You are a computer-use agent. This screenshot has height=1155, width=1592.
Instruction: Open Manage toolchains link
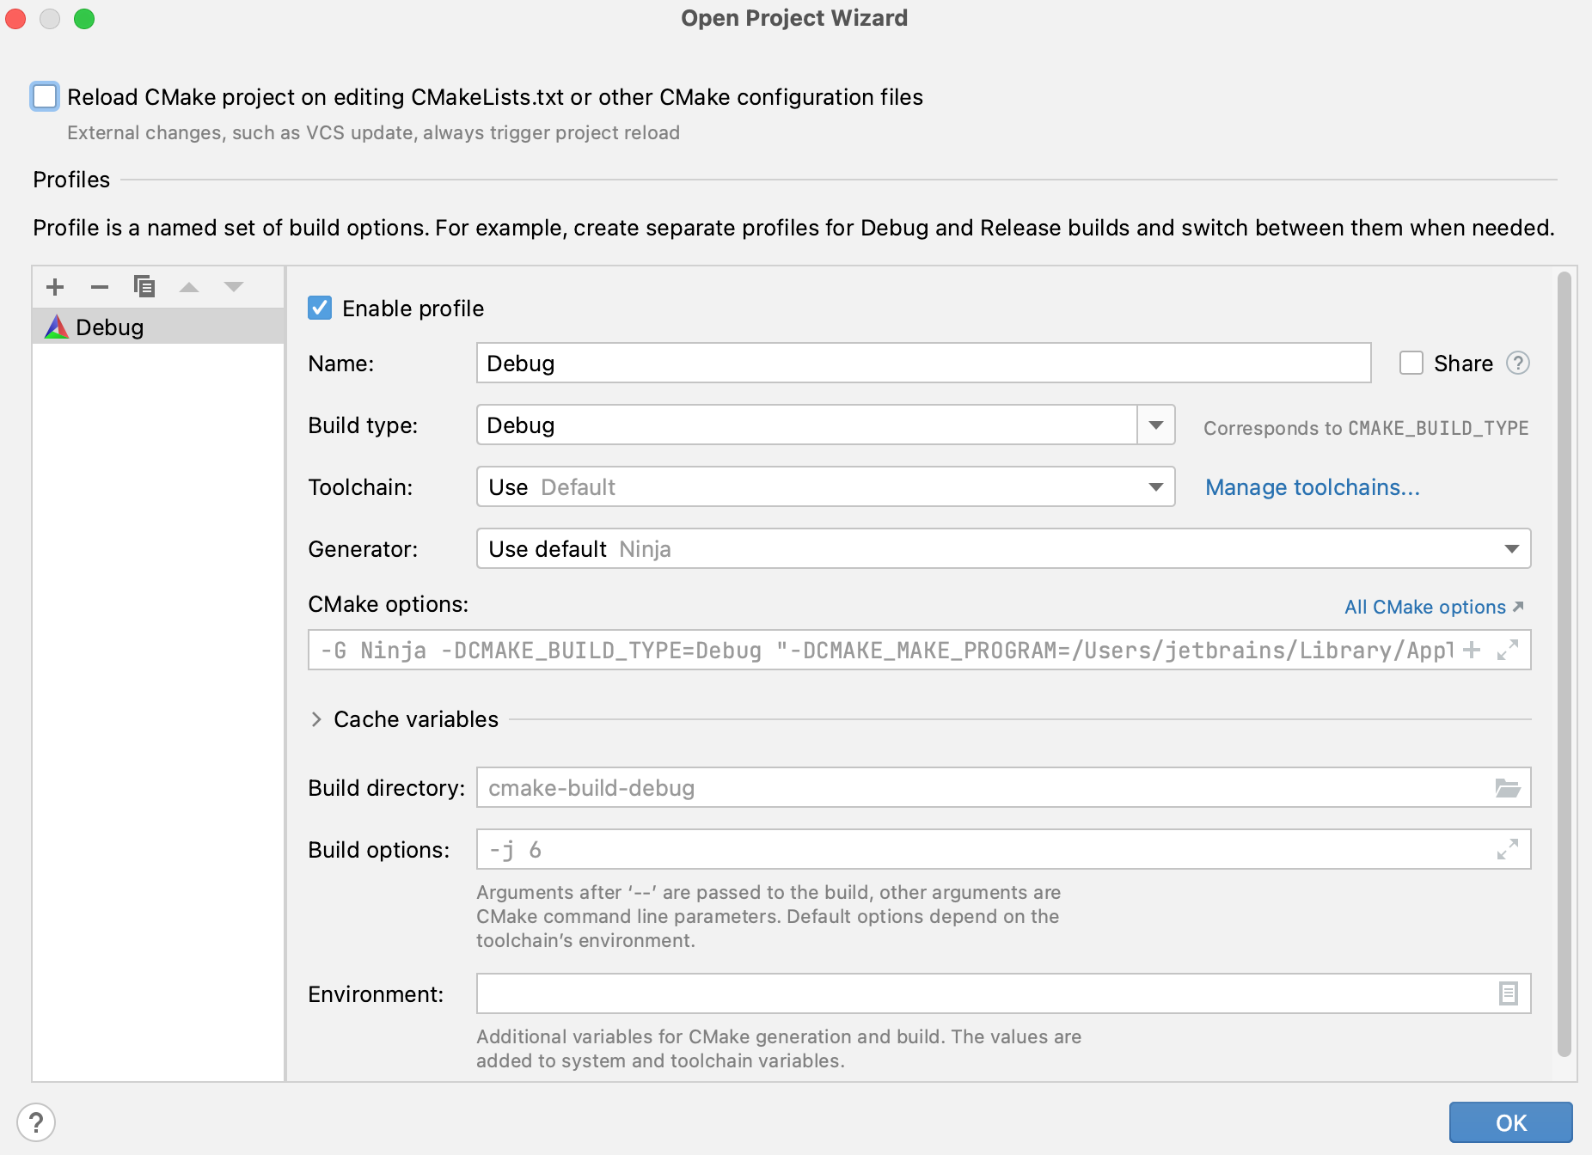[1312, 487]
